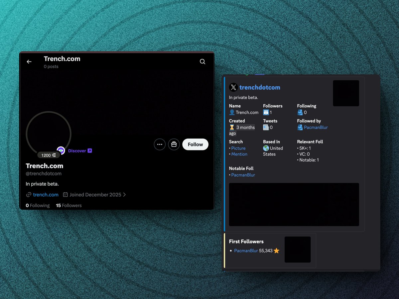399x299 pixels.
Task: Open the embed thumbnail at top right
Action: 346,93
